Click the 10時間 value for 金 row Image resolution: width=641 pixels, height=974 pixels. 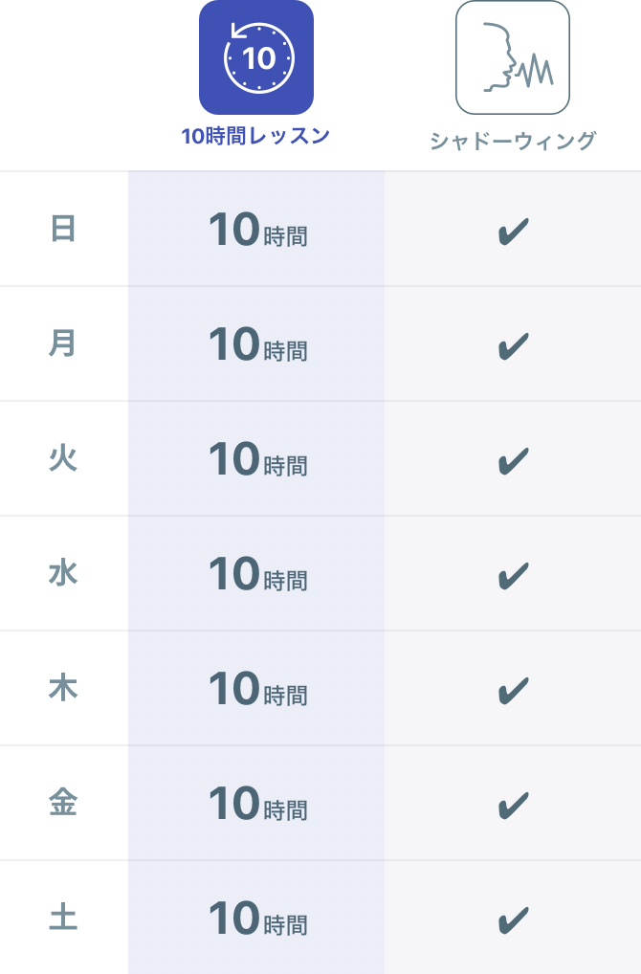coord(258,805)
